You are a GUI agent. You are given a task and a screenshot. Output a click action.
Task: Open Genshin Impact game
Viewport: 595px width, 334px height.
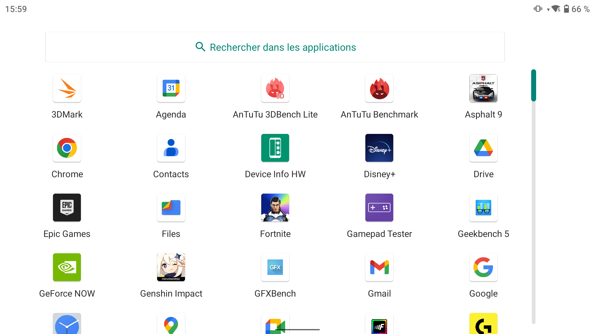[x=171, y=267]
